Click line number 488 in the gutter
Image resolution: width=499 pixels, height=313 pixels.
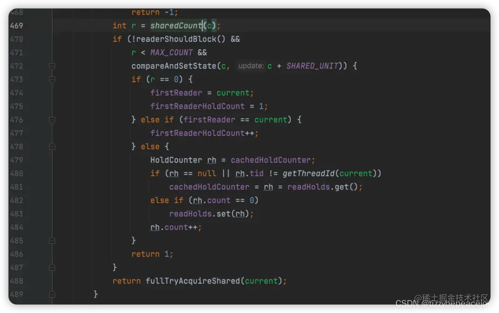(17, 281)
